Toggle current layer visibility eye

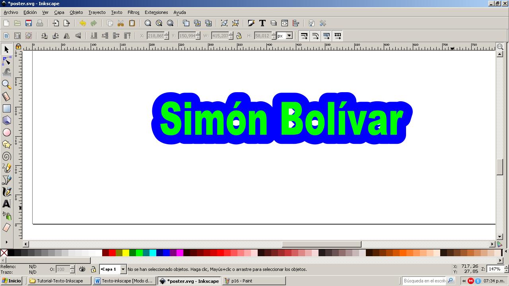(82, 269)
